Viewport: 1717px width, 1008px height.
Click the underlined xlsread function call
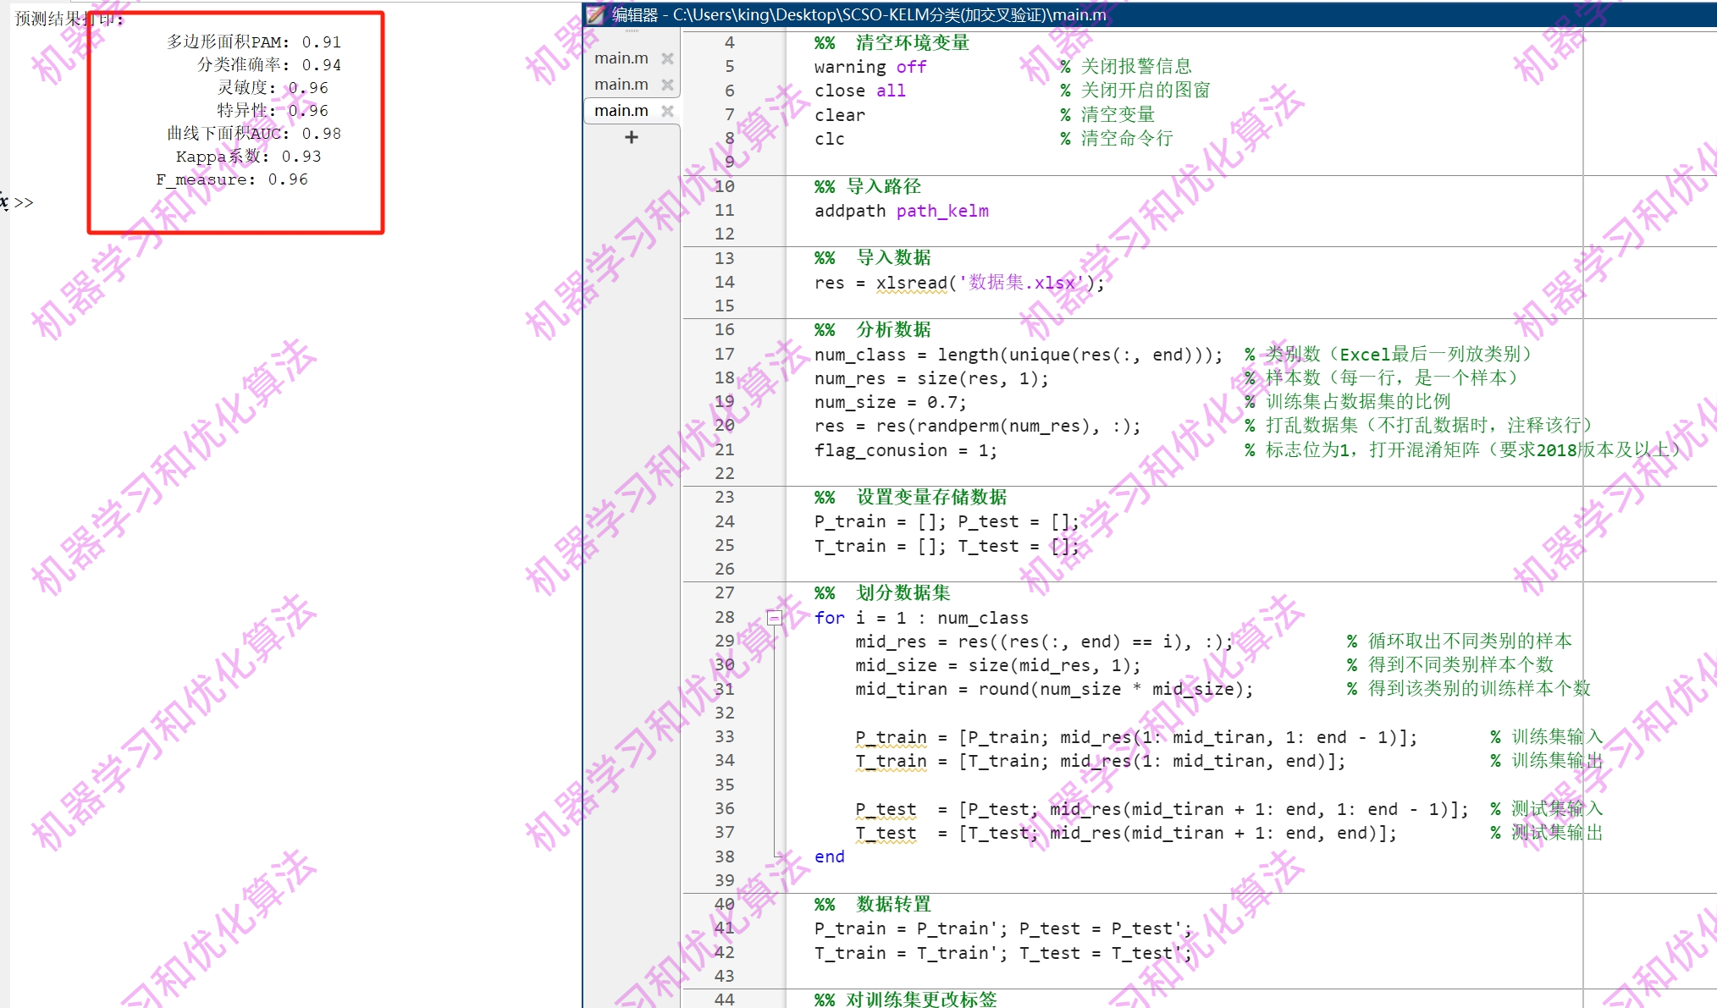pyautogui.click(x=911, y=283)
